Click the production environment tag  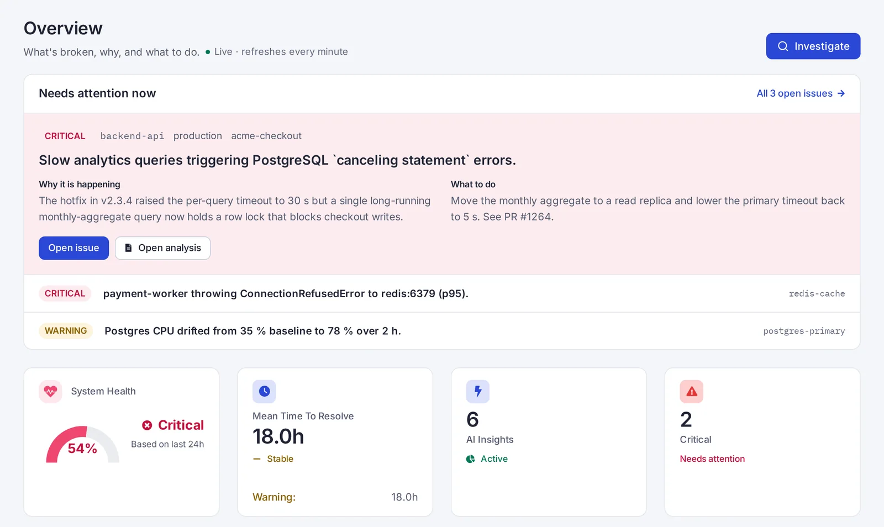198,136
